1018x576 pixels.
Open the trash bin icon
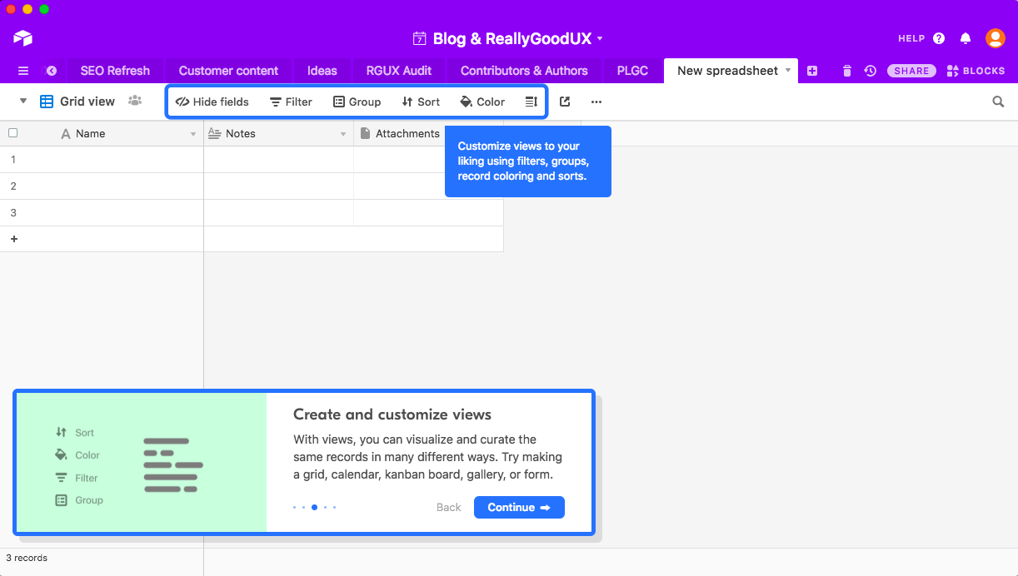[x=846, y=71]
